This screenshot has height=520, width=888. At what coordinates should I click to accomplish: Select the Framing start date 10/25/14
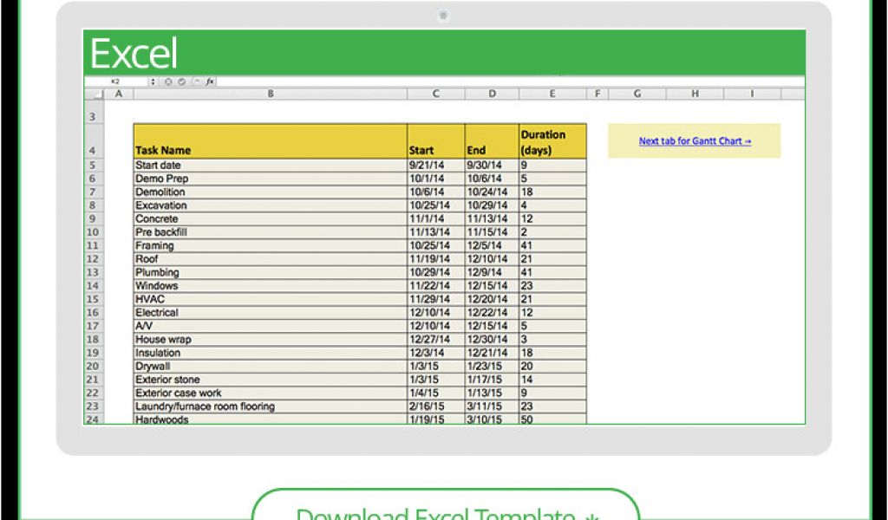point(435,245)
